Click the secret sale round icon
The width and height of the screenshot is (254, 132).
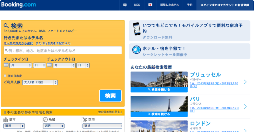[x=137, y=50]
